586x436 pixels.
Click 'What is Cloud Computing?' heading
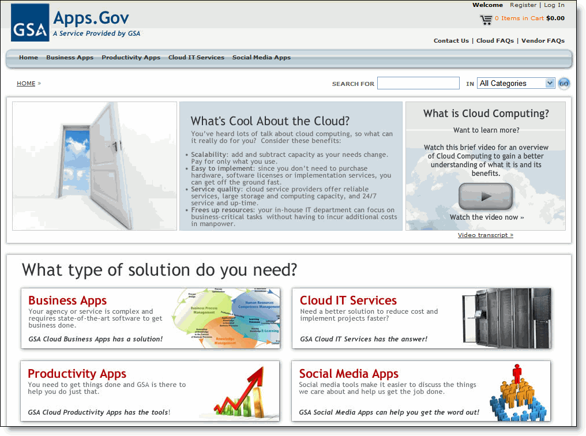click(486, 113)
